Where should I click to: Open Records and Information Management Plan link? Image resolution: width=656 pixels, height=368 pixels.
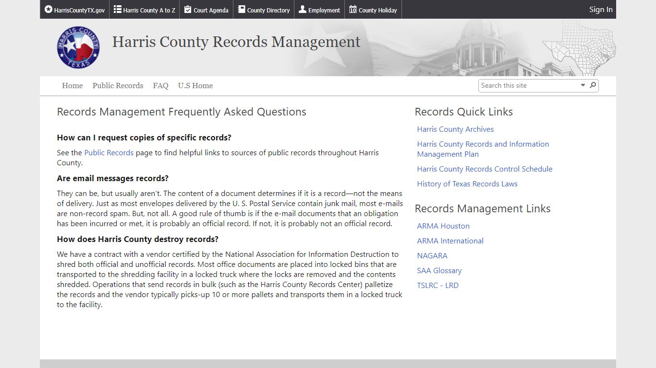(x=483, y=149)
